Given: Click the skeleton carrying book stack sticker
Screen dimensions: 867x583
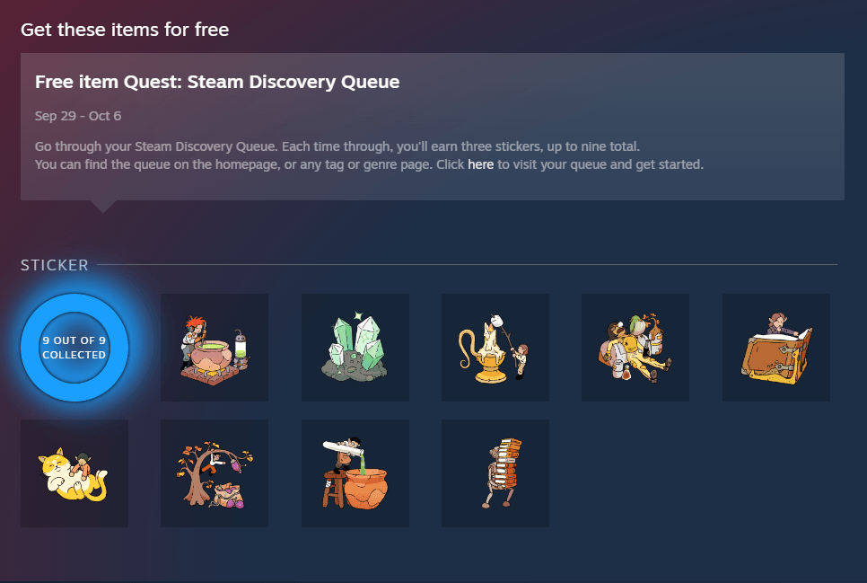Looking at the screenshot, I should tap(495, 473).
